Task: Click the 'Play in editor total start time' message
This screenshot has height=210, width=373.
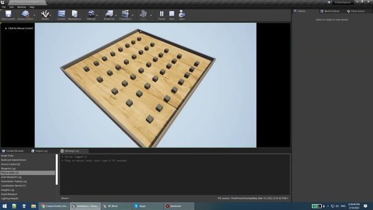Action: point(96,161)
